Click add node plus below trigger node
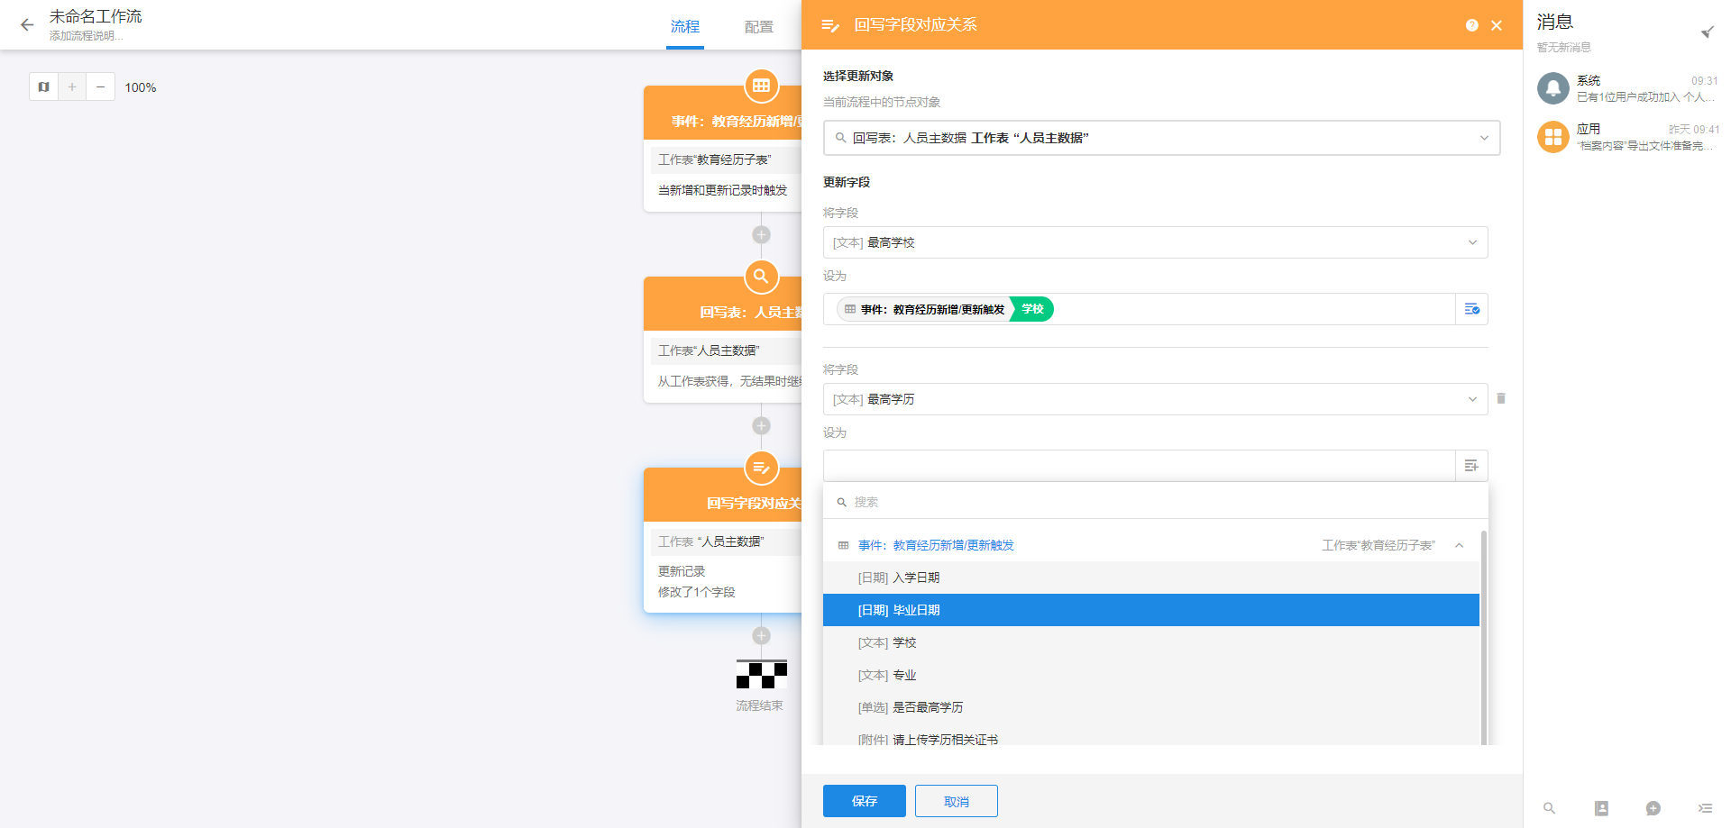Image resolution: width=1731 pixels, height=828 pixels. [x=761, y=235]
